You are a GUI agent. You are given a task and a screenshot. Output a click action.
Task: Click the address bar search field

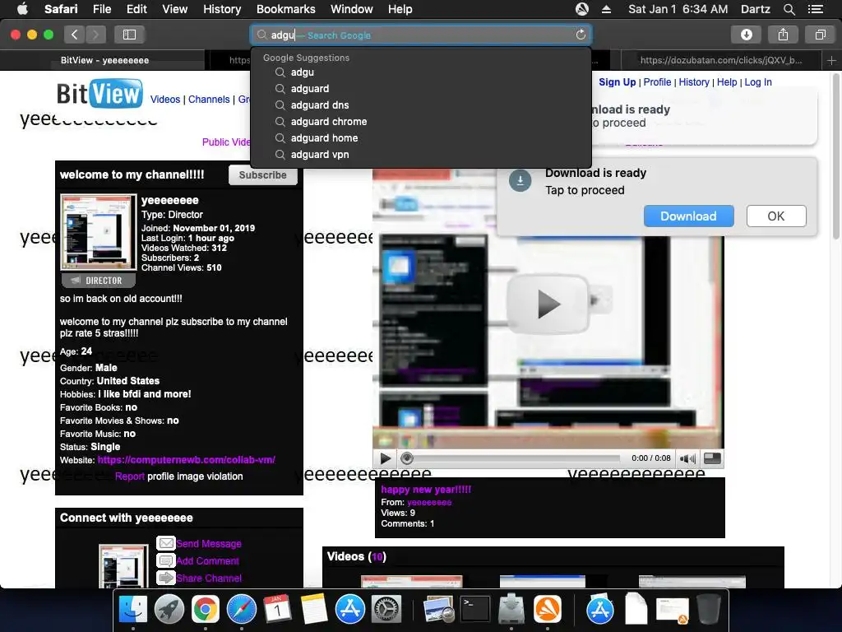click(420, 35)
